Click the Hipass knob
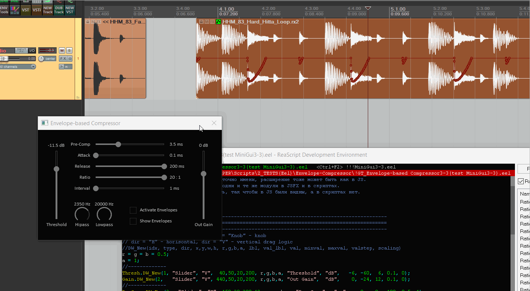The width and height of the screenshot is (530, 291). [82, 214]
